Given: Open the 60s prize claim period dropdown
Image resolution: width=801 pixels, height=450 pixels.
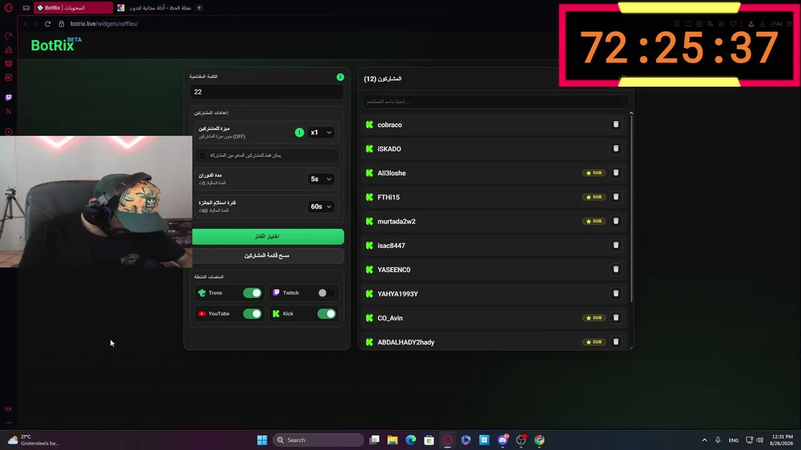Looking at the screenshot, I should pyautogui.click(x=321, y=206).
